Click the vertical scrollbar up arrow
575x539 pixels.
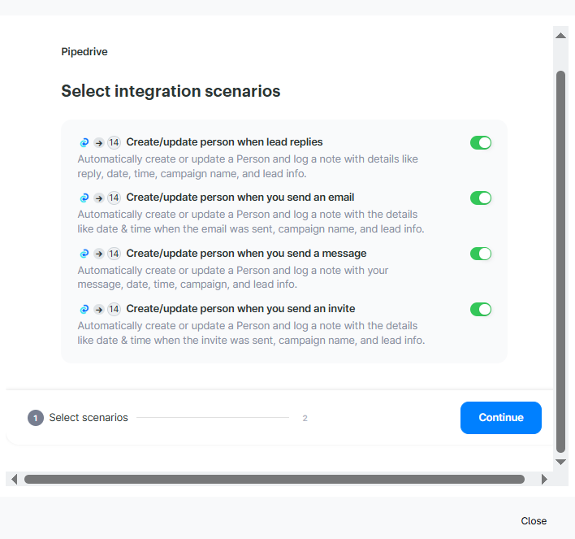pos(560,36)
